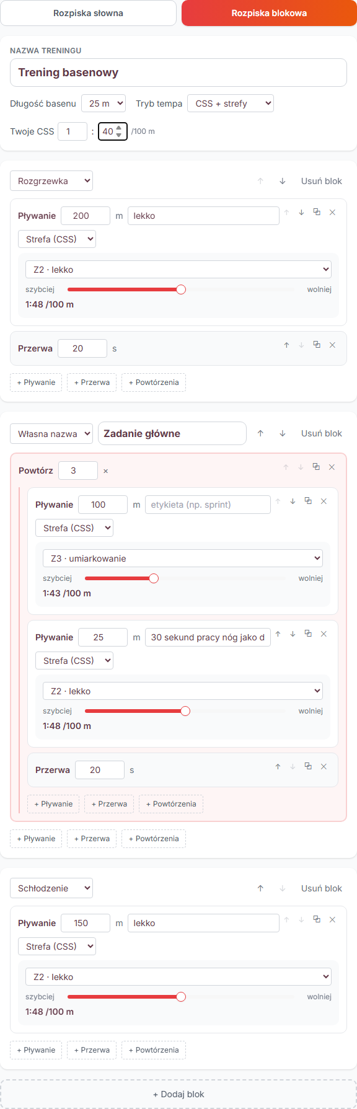This screenshot has height=1109, width=357.
Task: Move Schłodzenie block up
Action: click(x=260, y=888)
